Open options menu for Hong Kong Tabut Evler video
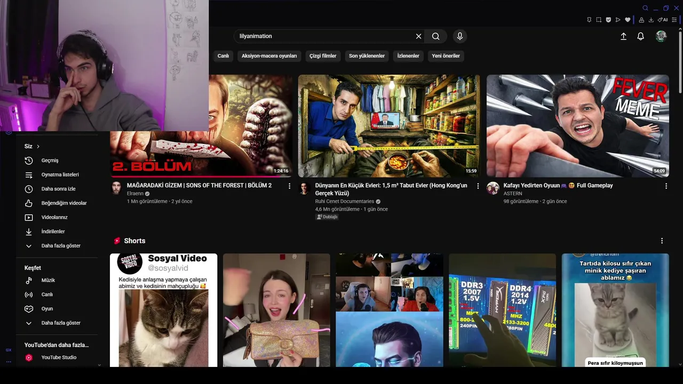Screen dimensions: 683x384 click(x=478, y=186)
